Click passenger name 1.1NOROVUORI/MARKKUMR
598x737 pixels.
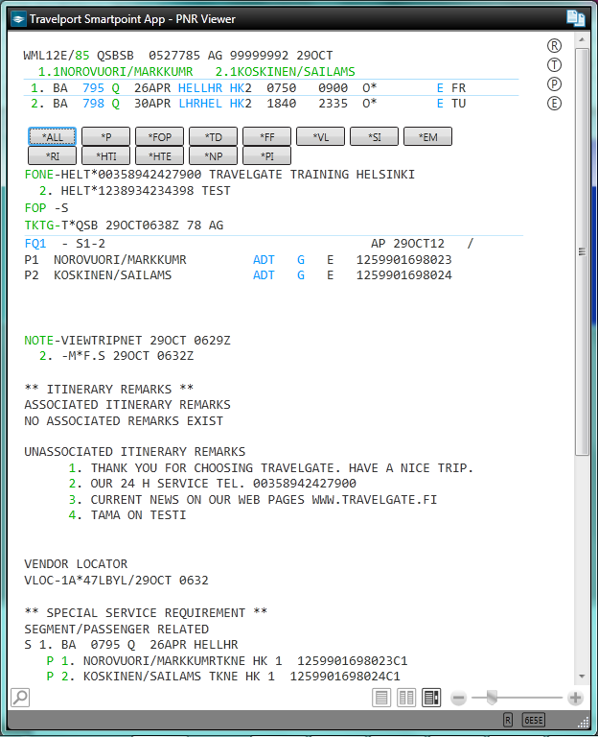coord(115,71)
